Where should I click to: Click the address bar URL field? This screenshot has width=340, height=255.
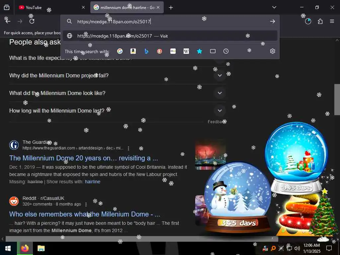click(x=170, y=22)
